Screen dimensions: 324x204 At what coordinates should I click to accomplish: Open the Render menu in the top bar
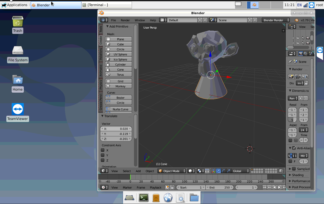[125, 20]
